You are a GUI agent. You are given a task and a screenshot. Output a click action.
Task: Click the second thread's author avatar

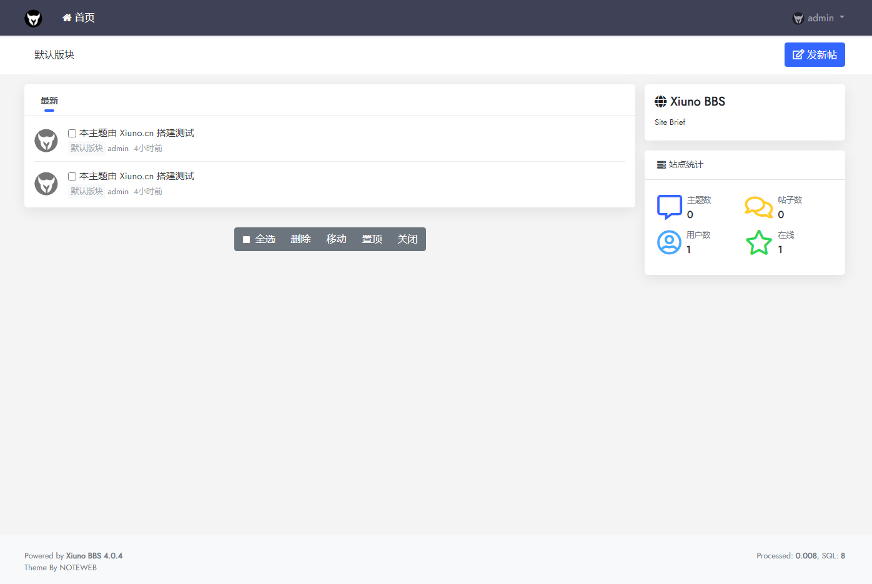coord(46,184)
